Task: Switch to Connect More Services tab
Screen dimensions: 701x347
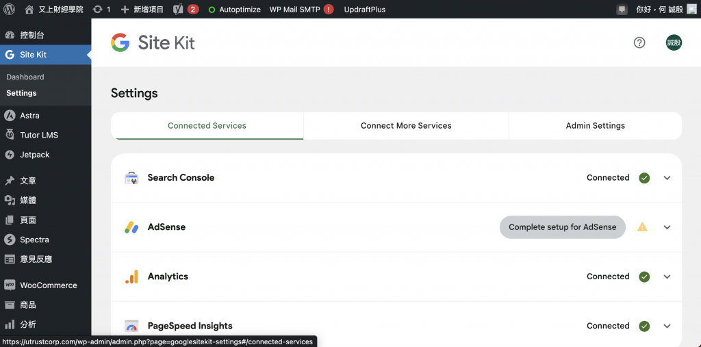Action: pyautogui.click(x=406, y=126)
